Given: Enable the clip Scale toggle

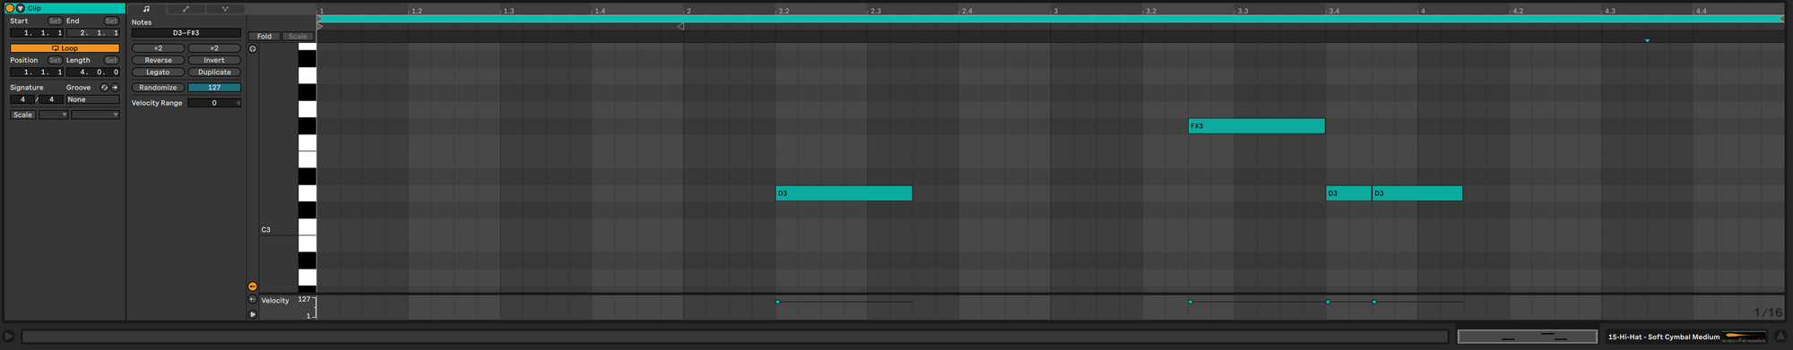Looking at the screenshot, I should tap(22, 115).
